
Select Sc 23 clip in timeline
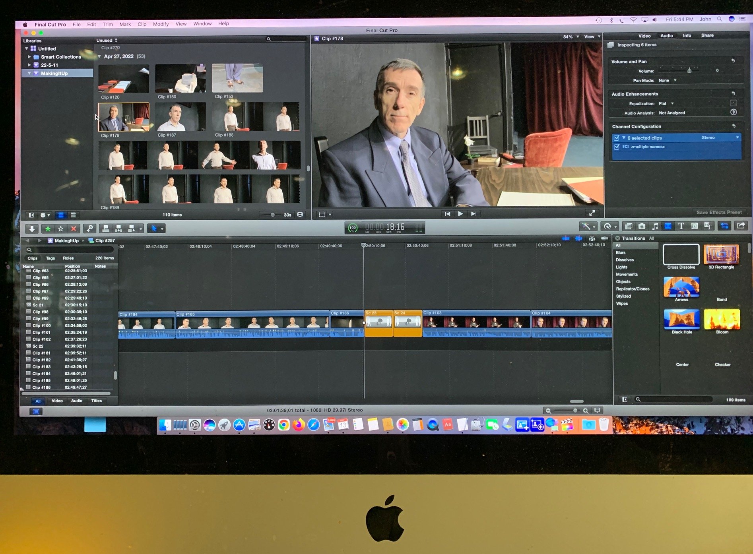[x=378, y=323]
